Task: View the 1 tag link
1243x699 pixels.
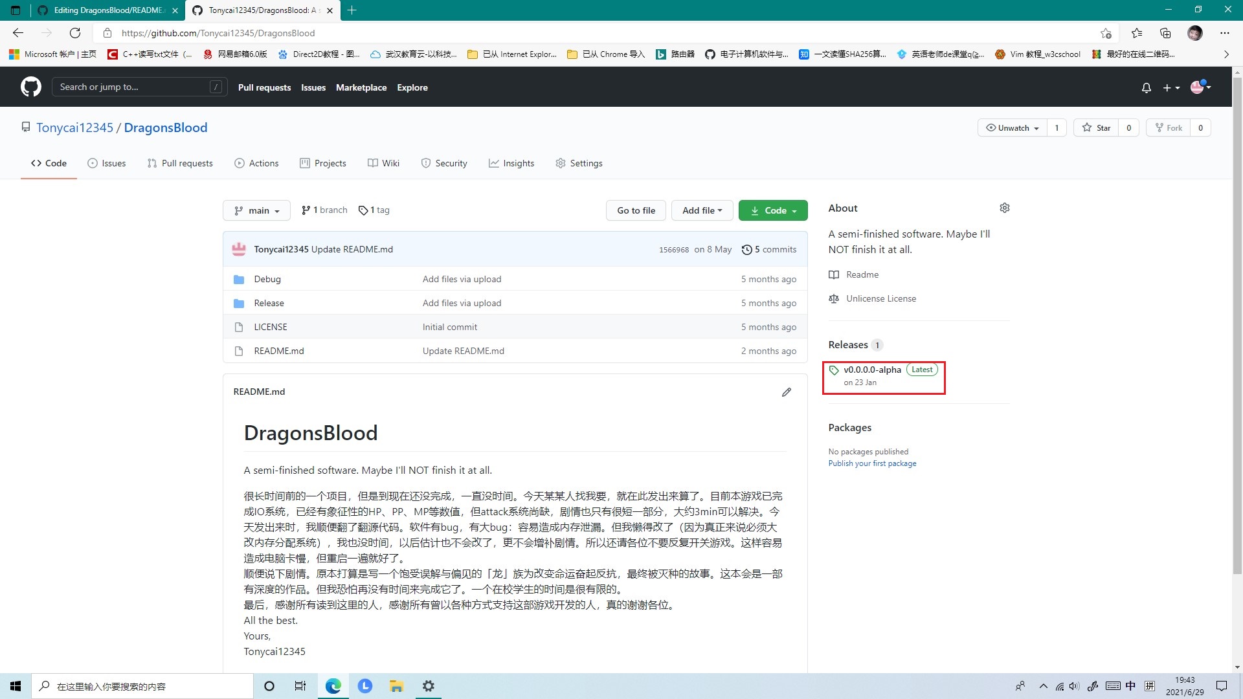Action: [374, 210]
